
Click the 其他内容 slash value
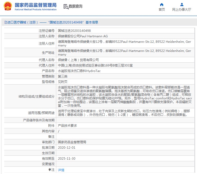tap(59, 131)
